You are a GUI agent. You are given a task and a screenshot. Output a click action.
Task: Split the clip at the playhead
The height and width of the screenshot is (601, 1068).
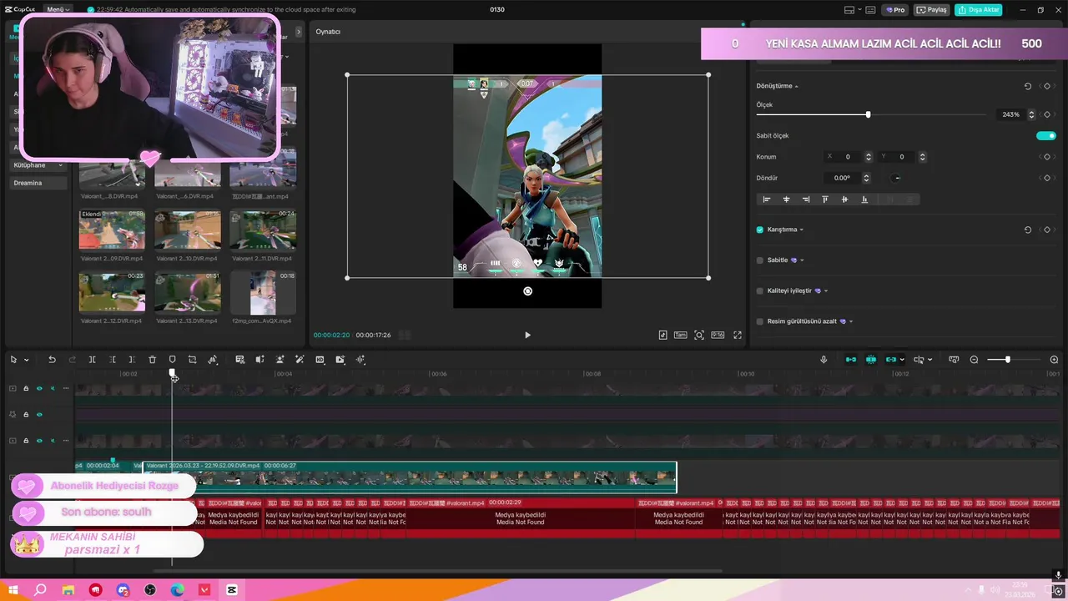coord(92,360)
